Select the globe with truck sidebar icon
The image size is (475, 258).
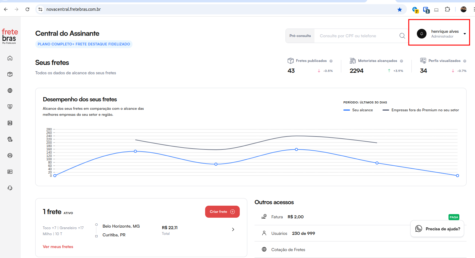10,139
